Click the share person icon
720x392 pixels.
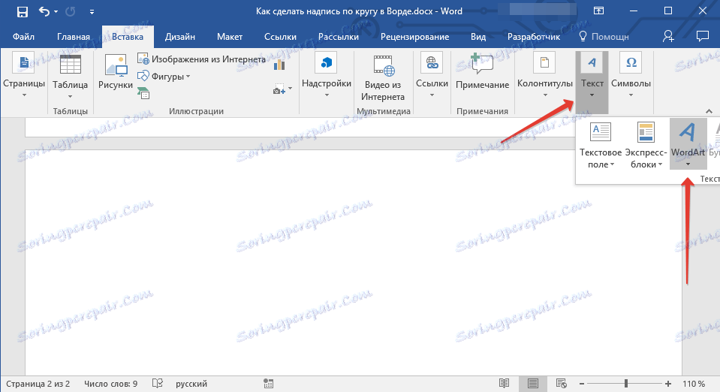click(x=668, y=36)
